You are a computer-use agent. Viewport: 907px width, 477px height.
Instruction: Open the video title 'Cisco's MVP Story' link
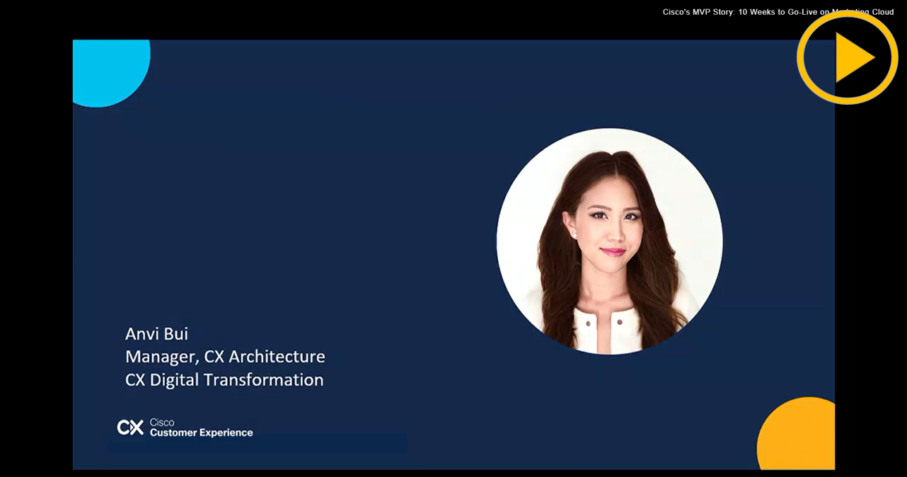778,12
